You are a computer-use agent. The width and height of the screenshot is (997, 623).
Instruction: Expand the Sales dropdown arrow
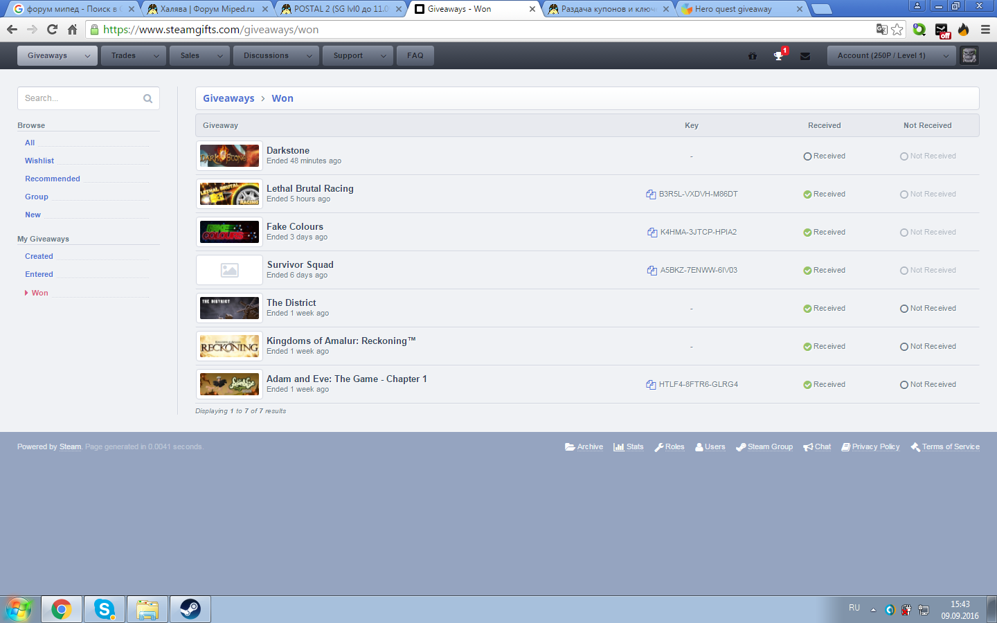(219, 56)
